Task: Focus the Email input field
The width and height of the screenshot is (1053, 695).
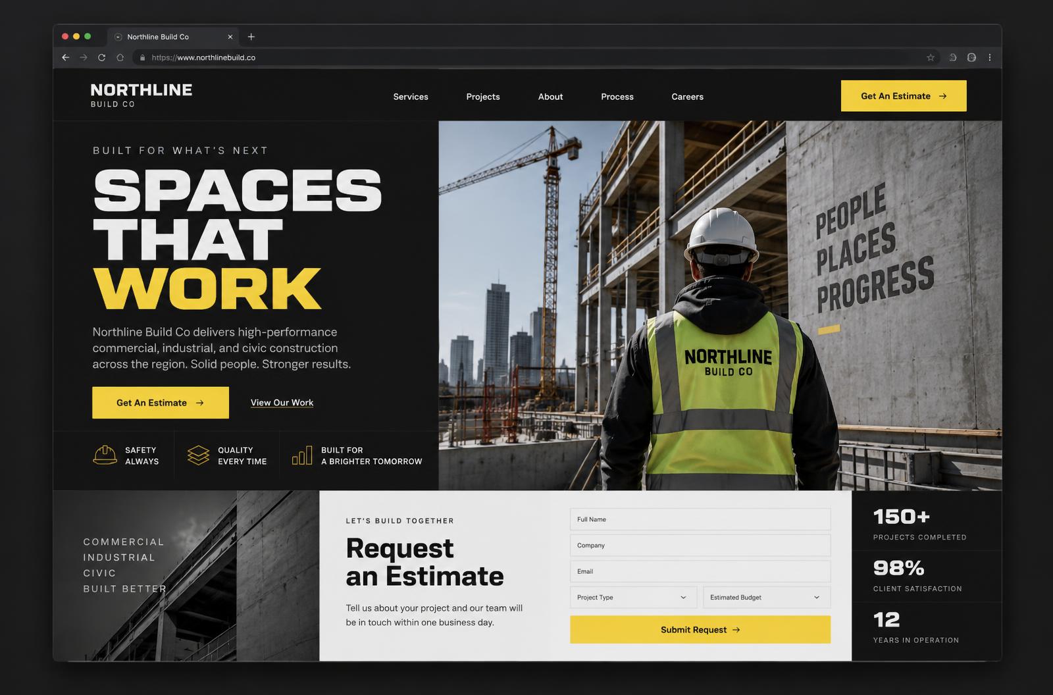Action: point(700,571)
